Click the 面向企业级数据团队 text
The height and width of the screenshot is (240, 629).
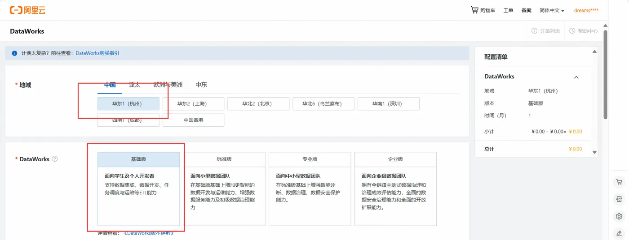(383, 176)
